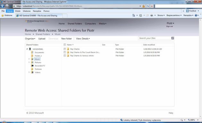This screenshot has height=123, width=202.
Task: Click the blue Help question mark icon
Action: [196, 15]
